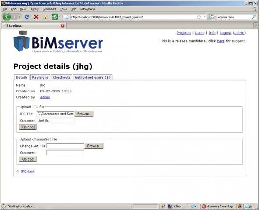Stop loading with the red X icon
The width and height of the screenshot is (259, 210).
click(36, 17)
